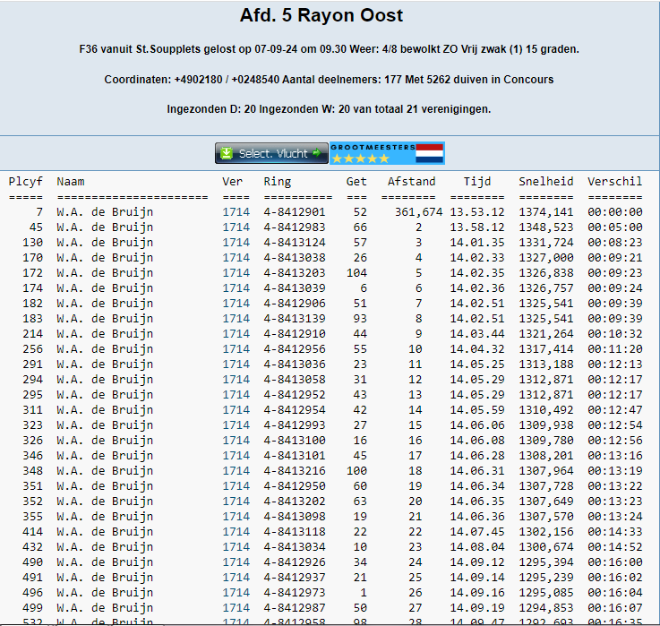Click ring number 4-8412910
The width and height of the screenshot is (660, 626).
295,334
